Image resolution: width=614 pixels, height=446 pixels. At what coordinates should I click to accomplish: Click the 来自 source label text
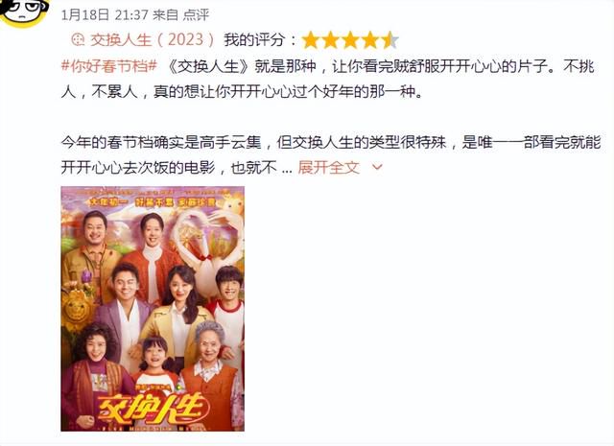165,15
